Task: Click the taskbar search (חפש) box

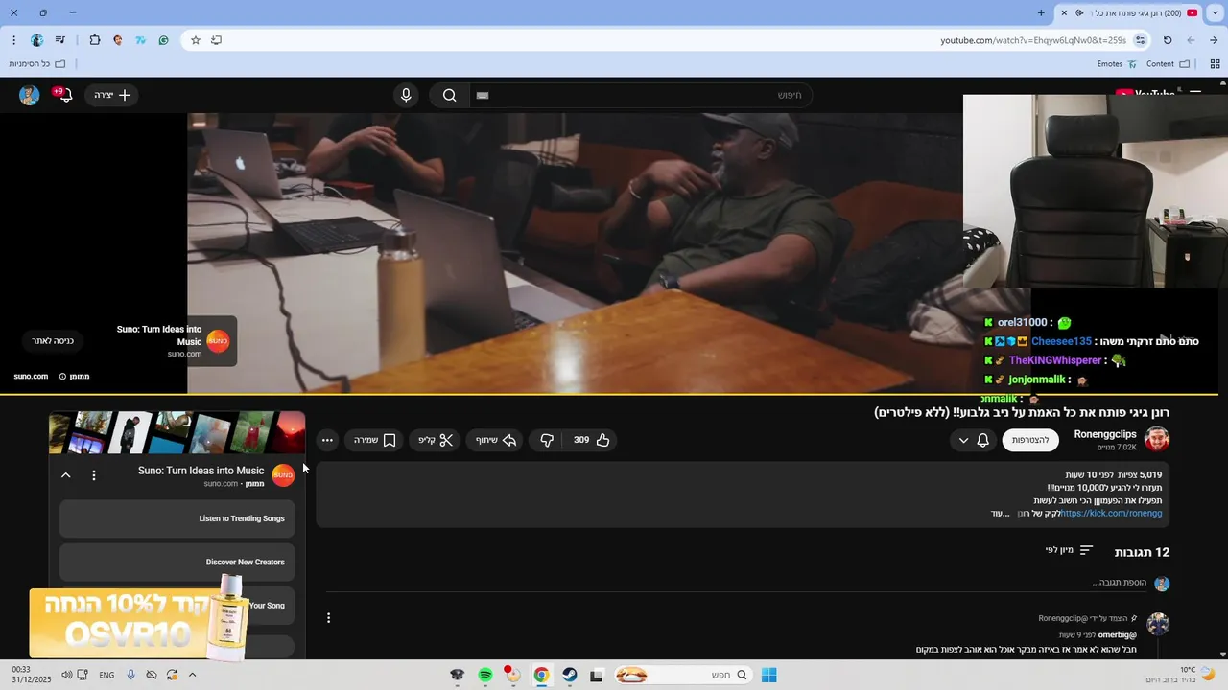Action: (x=682, y=675)
